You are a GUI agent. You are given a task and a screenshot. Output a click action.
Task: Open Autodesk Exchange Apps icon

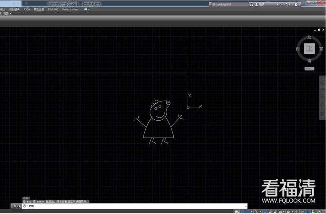pos(282,4)
